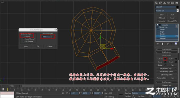Click OK in Extrude Polygons dialog
This screenshot has height=98, width=180.
38,46
